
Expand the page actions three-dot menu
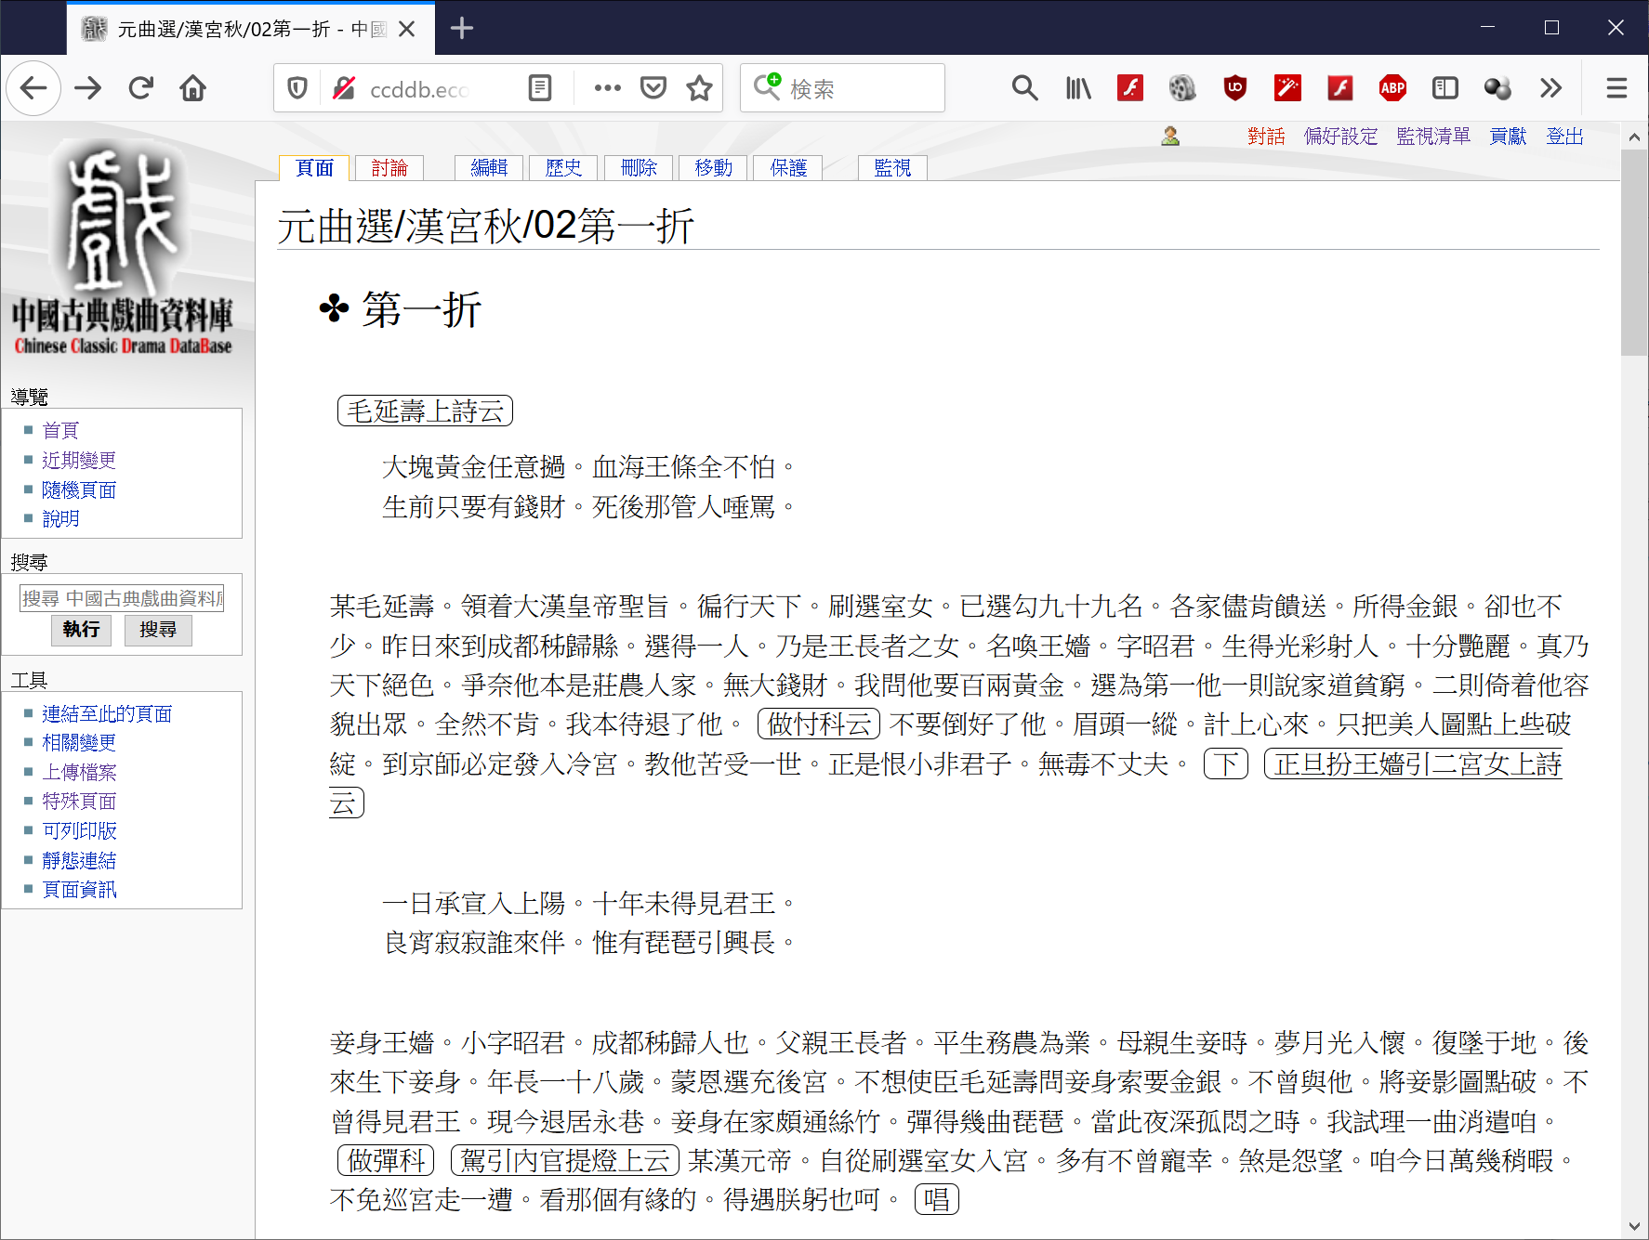(x=608, y=88)
